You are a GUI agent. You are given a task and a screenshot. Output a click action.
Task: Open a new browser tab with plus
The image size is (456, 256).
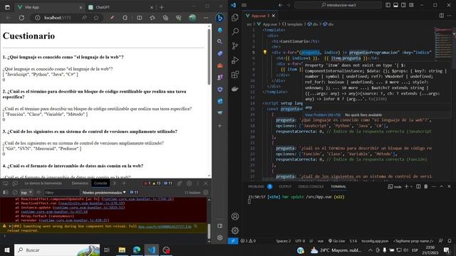coord(162,7)
